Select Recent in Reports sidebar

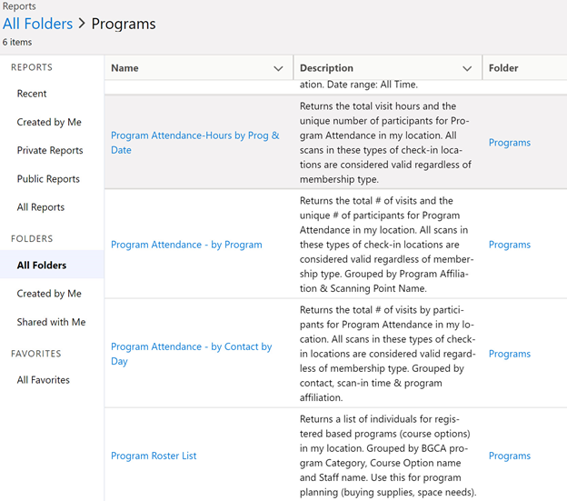32,94
